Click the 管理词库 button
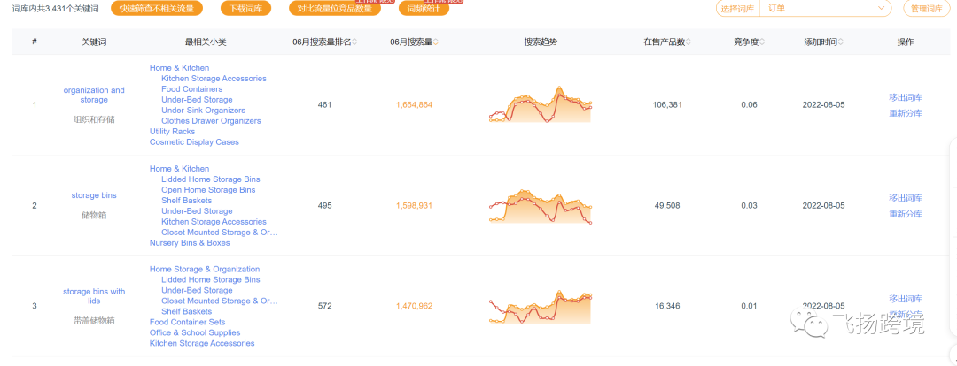 point(927,9)
